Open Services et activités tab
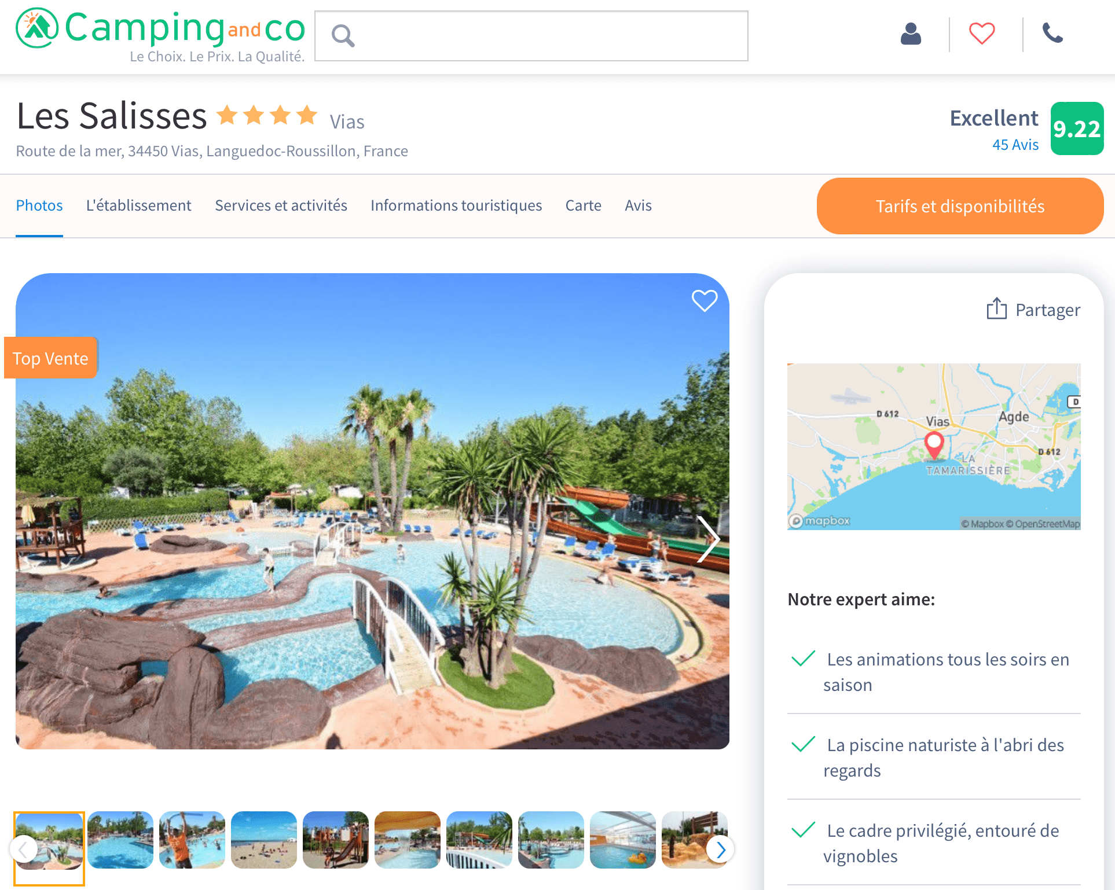 pyautogui.click(x=281, y=205)
